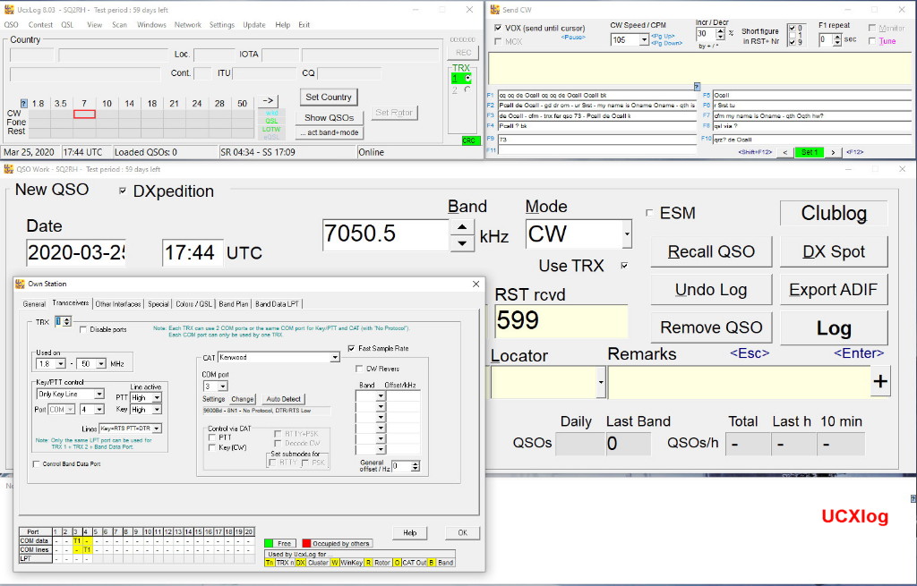917x586 pixels.
Task: Toggle VOX send until cursor checkbox
Action: [498, 28]
